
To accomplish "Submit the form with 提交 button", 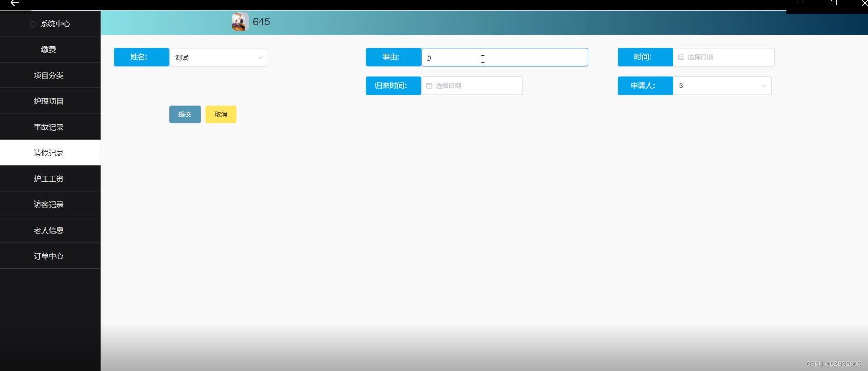I will (x=185, y=114).
